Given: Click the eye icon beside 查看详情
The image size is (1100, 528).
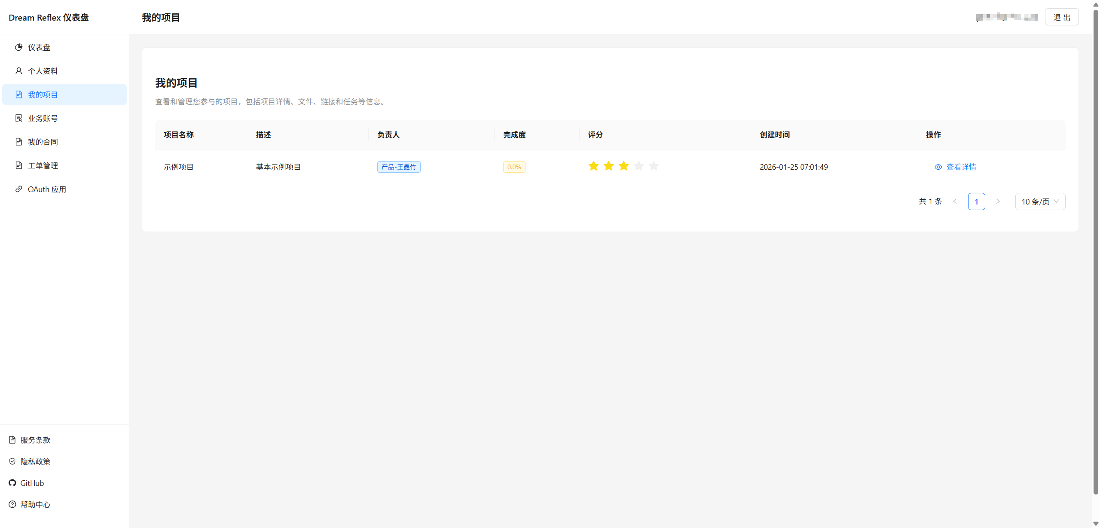Looking at the screenshot, I should [938, 167].
